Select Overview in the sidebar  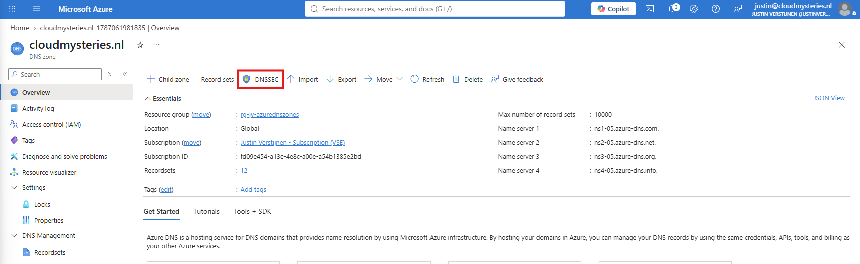67,92
